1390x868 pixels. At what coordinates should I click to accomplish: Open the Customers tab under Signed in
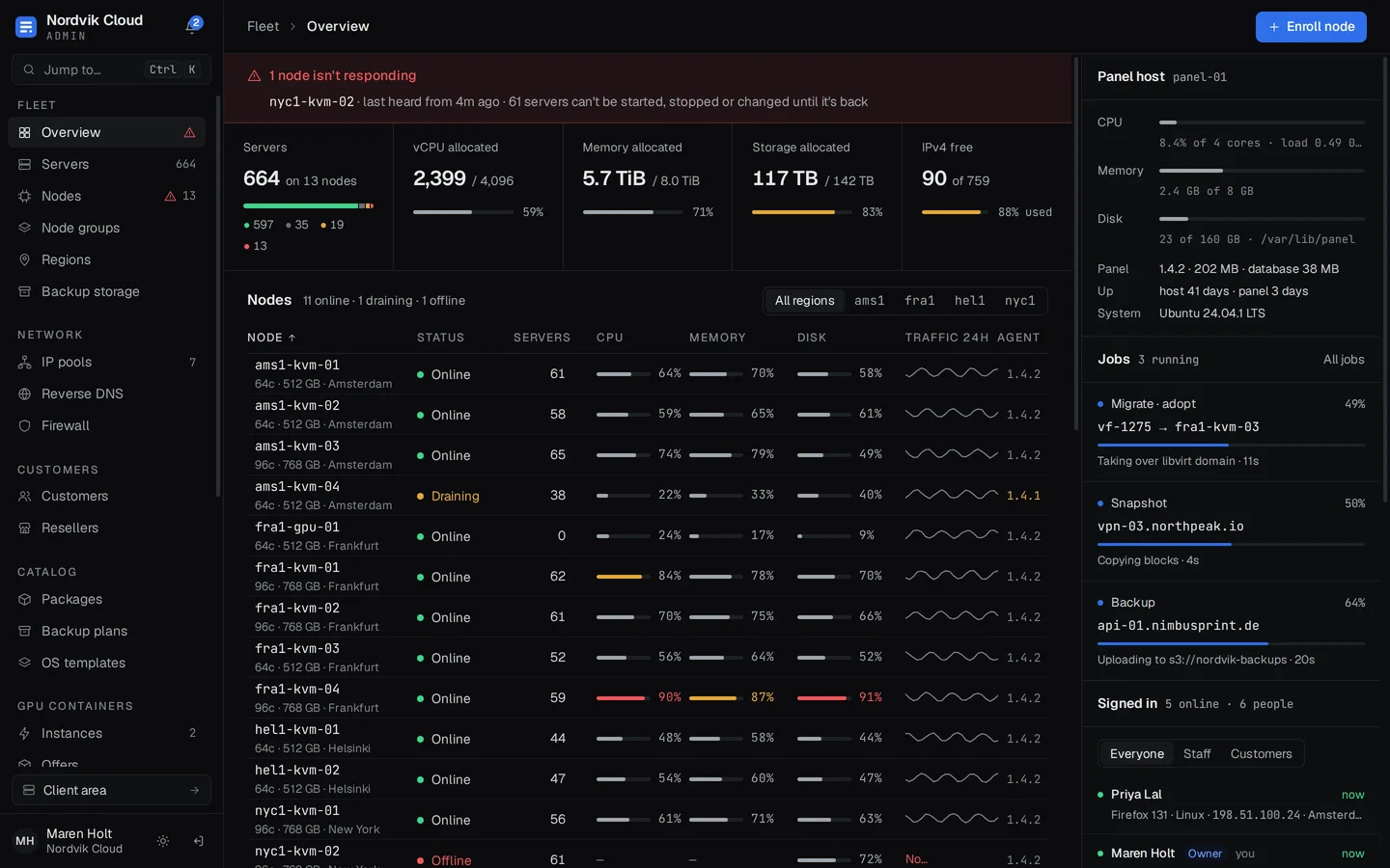(1261, 754)
